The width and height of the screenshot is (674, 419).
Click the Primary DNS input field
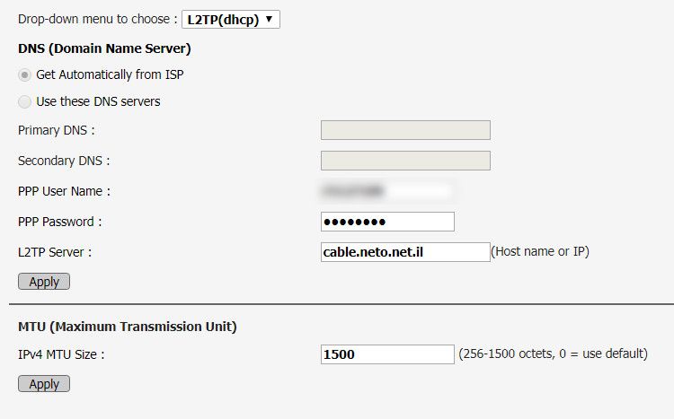tap(405, 130)
